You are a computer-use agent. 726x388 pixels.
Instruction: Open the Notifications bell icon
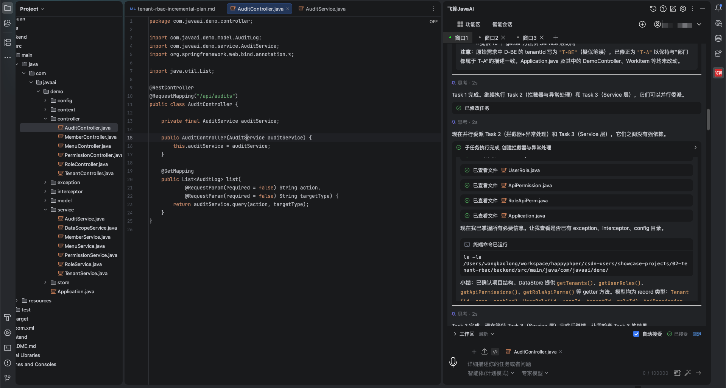click(718, 8)
